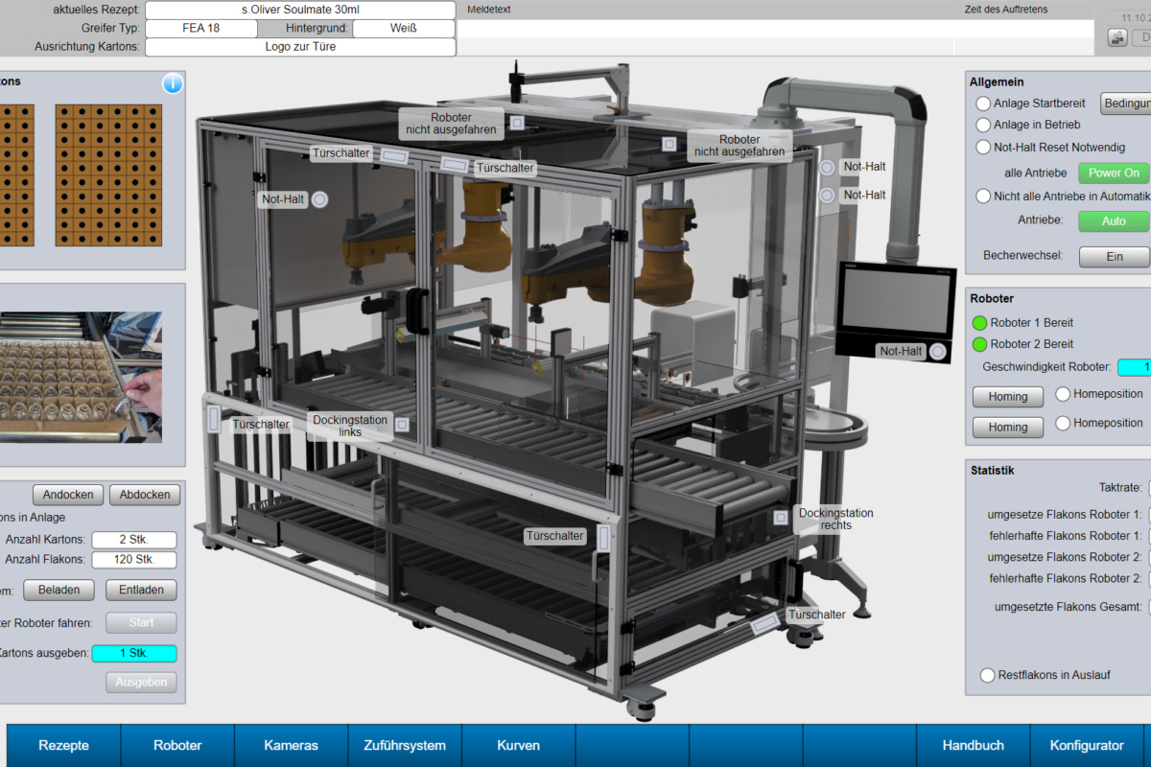Click Not-Halt indicator on left machine door
The image size is (1151, 767).
(x=320, y=199)
